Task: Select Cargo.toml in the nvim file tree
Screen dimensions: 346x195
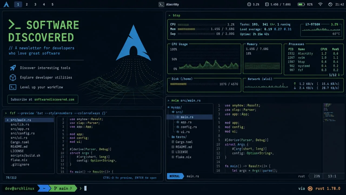Action: click(184, 142)
